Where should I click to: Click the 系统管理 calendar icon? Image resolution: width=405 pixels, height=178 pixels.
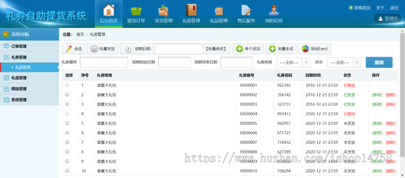(x=6, y=100)
